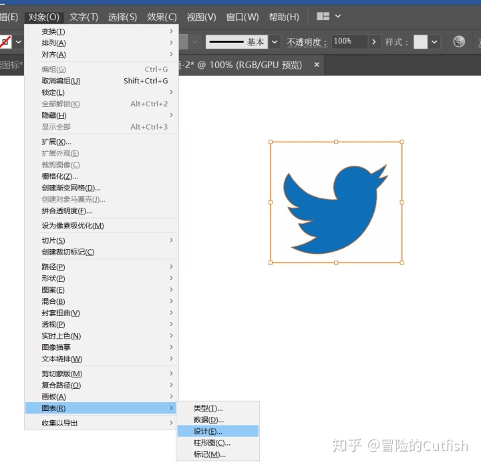481x465 pixels.
Task: Open the 视图(V) menu
Action: pos(201,17)
